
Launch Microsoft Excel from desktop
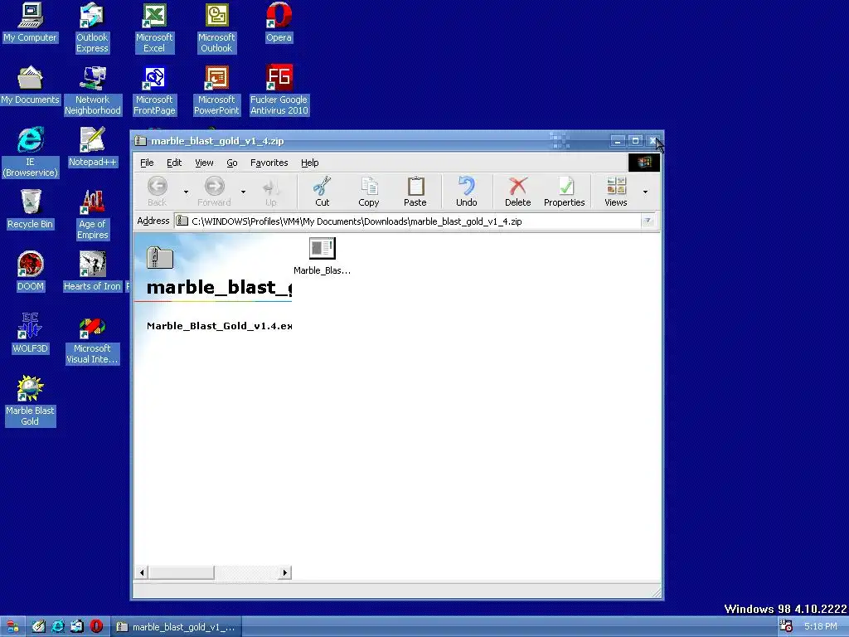pos(154,27)
